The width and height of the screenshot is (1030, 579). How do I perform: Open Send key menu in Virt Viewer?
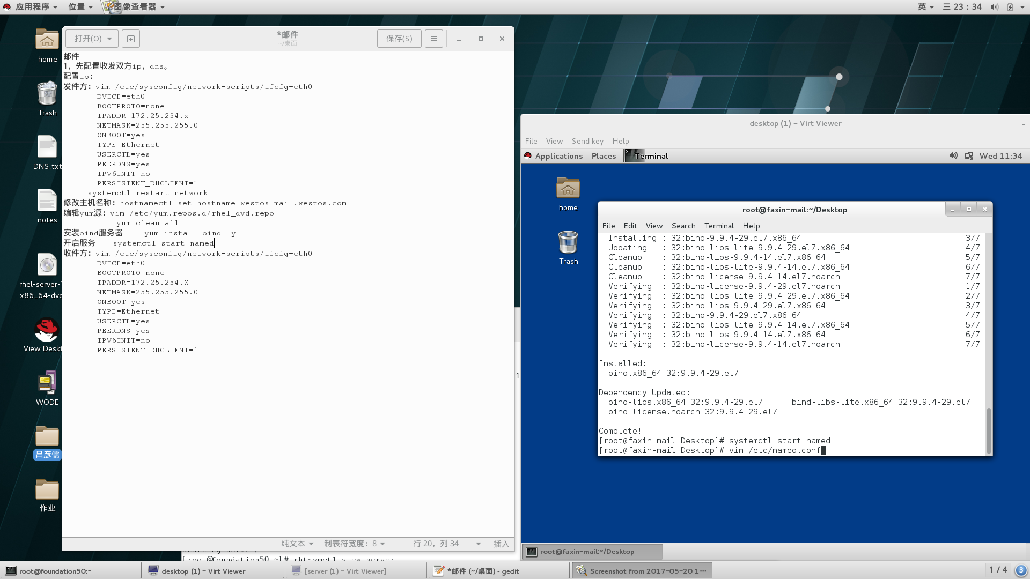[x=587, y=141]
